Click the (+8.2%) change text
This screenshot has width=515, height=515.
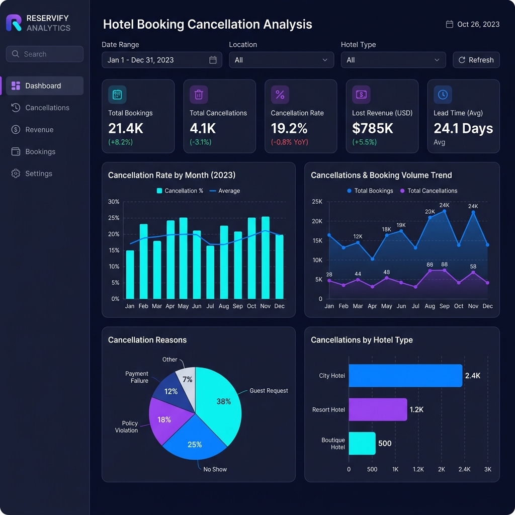coord(121,142)
